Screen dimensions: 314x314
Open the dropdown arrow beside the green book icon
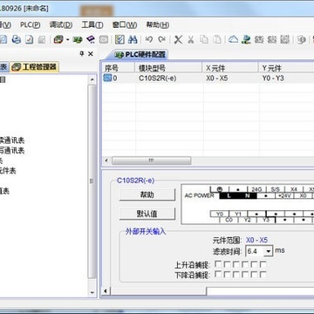68,39
